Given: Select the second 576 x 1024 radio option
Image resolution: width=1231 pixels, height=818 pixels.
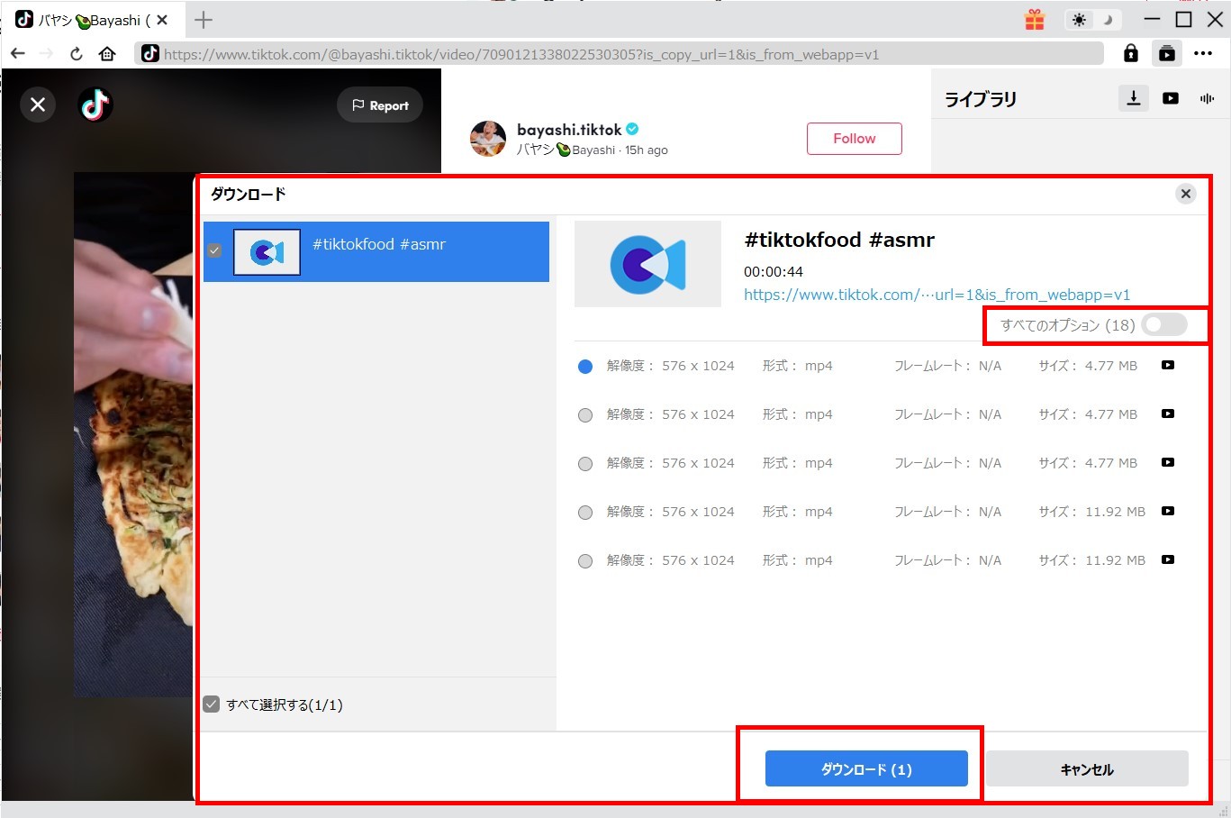Looking at the screenshot, I should click(x=585, y=414).
